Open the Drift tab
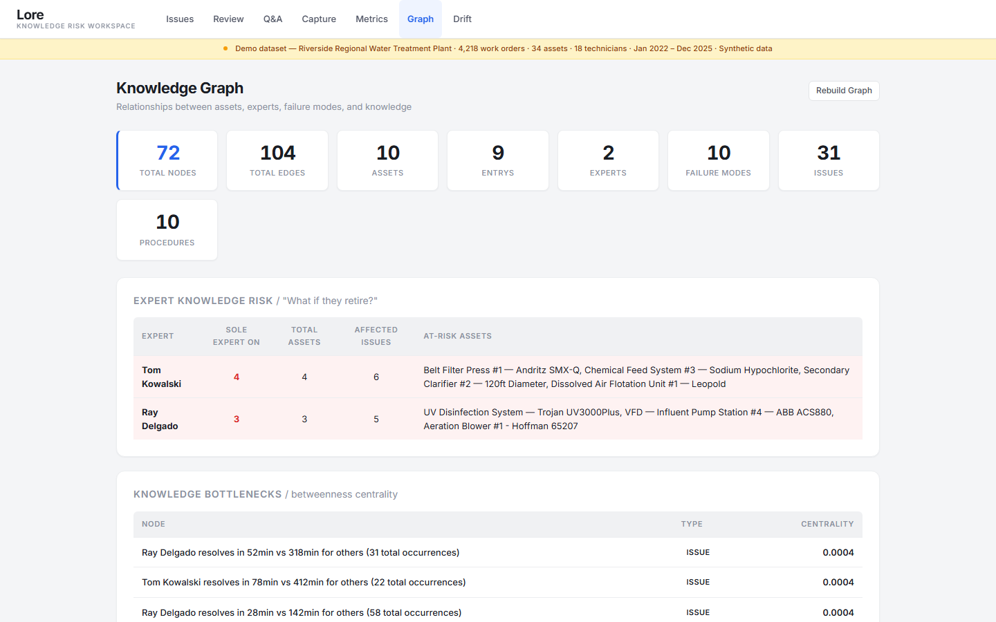 coord(462,19)
